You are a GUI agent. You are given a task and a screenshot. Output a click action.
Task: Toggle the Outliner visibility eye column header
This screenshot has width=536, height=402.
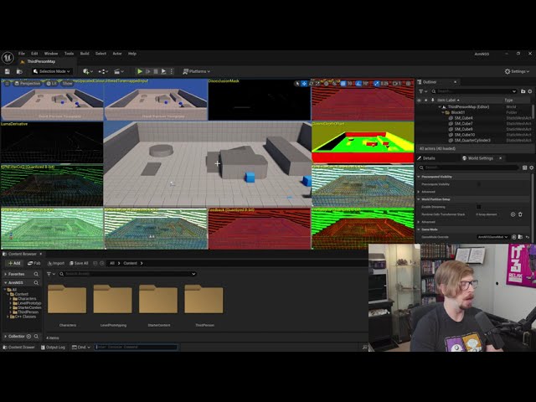(x=420, y=100)
